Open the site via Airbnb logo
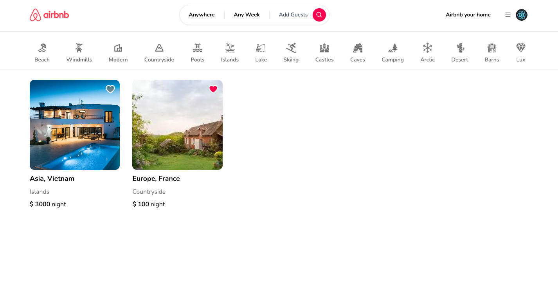Screen dimensions: 558x303 coord(49,15)
